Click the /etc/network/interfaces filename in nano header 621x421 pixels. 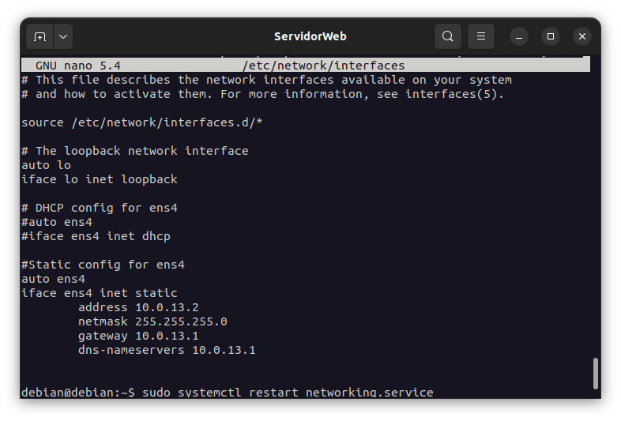pyautogui.click(x=324, y=66)
